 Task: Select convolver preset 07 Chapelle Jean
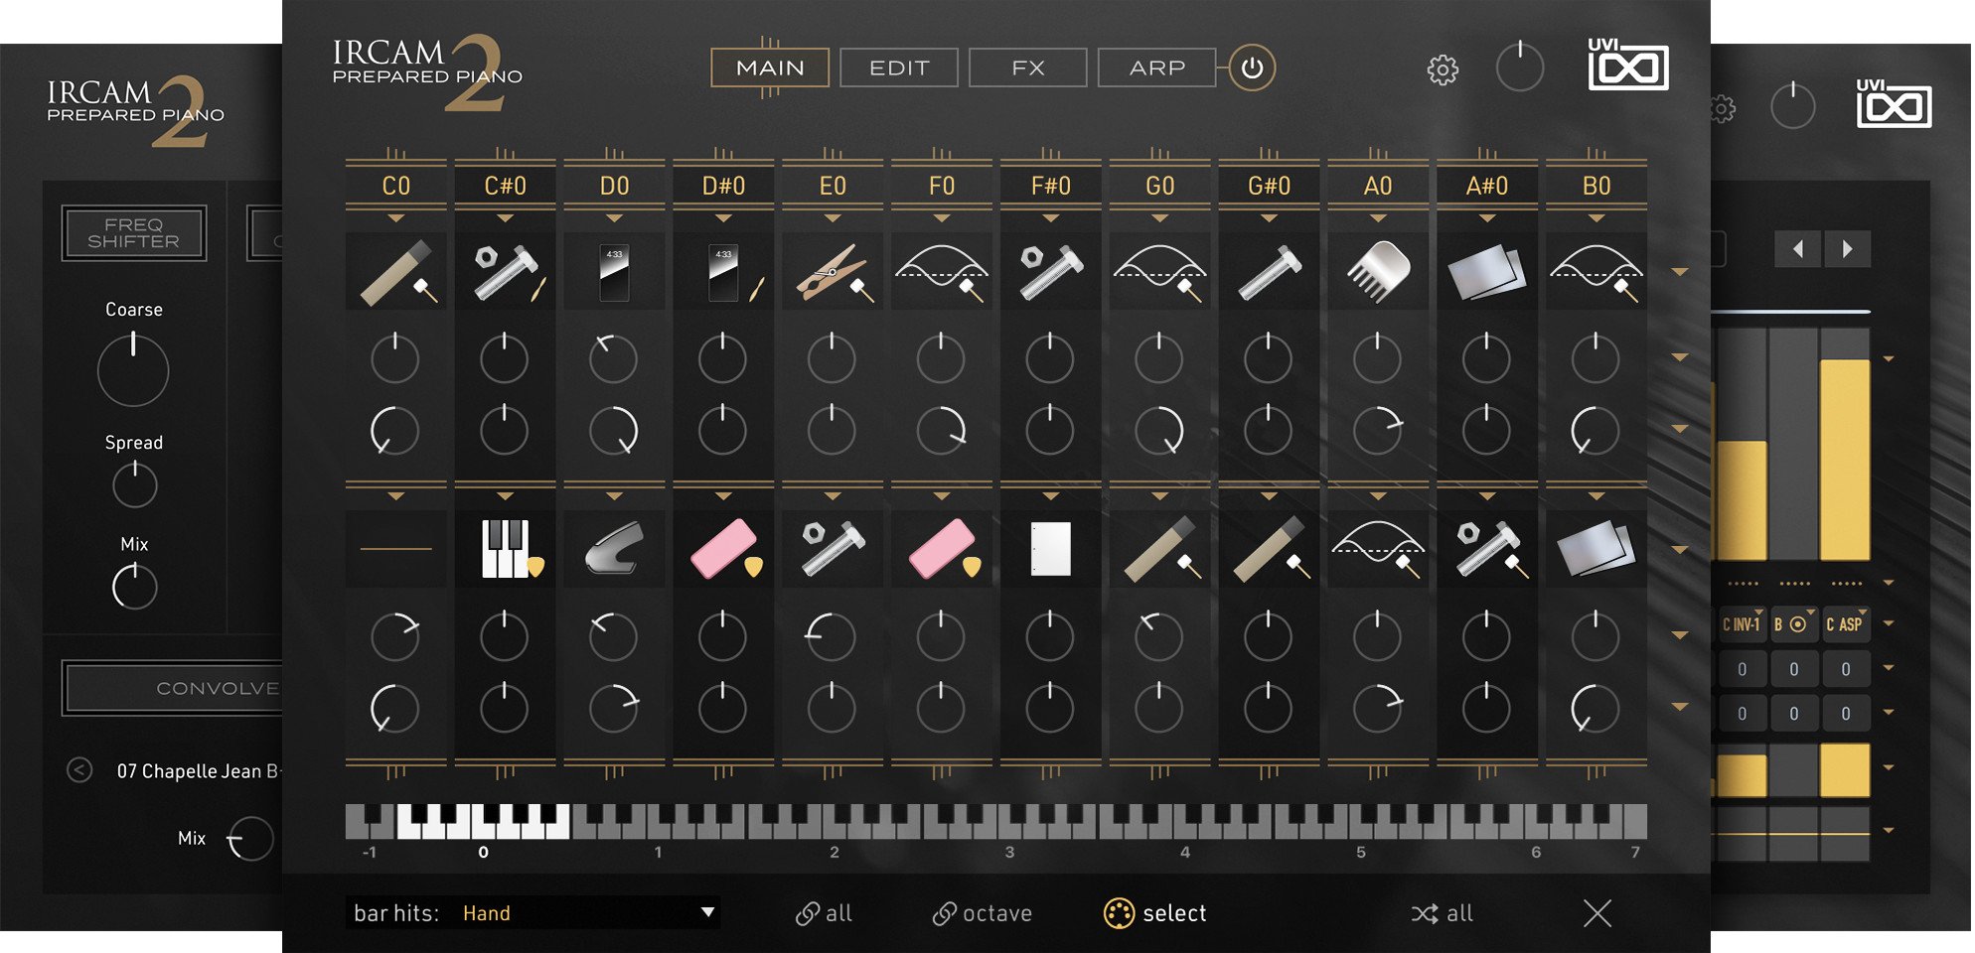point(199,771)
